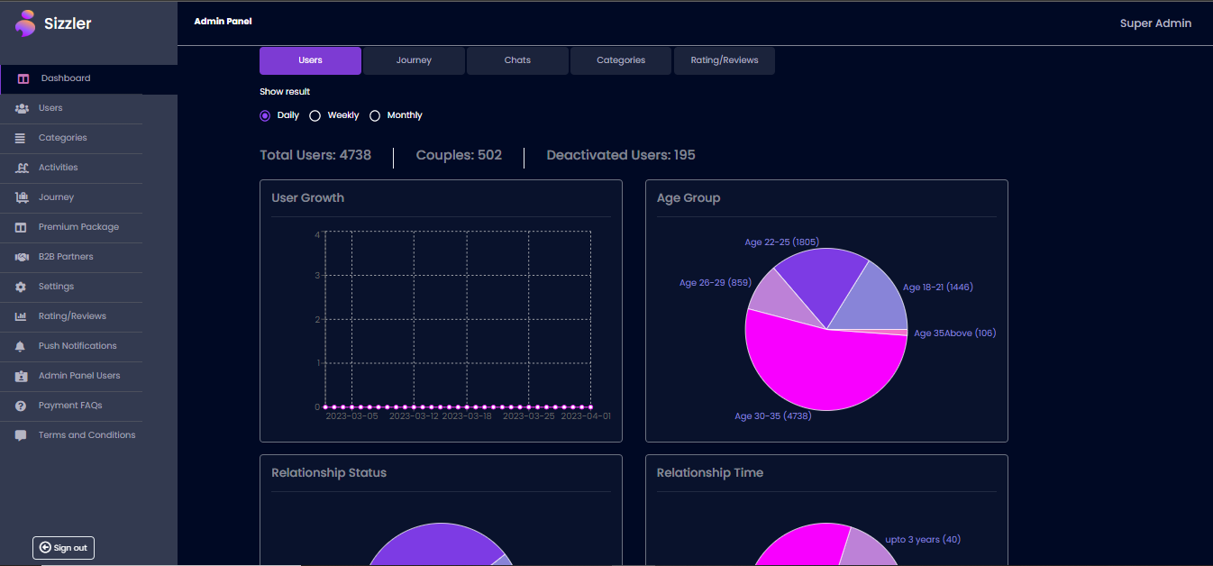Viewport: 1213px width, 566px height.
Task: Click the Relationship Time heading
Action: 710,473
